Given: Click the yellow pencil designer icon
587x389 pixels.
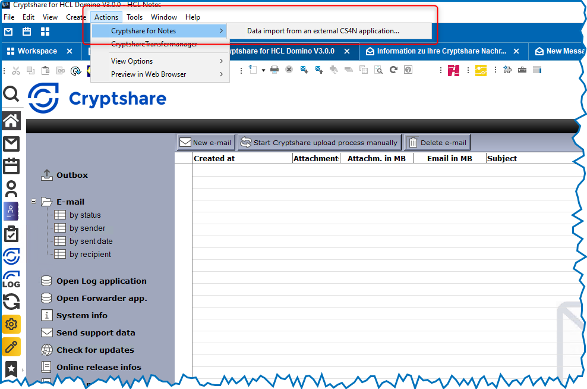Looking at the screenshot, I should pyautogui.click(x=11, y=347).
